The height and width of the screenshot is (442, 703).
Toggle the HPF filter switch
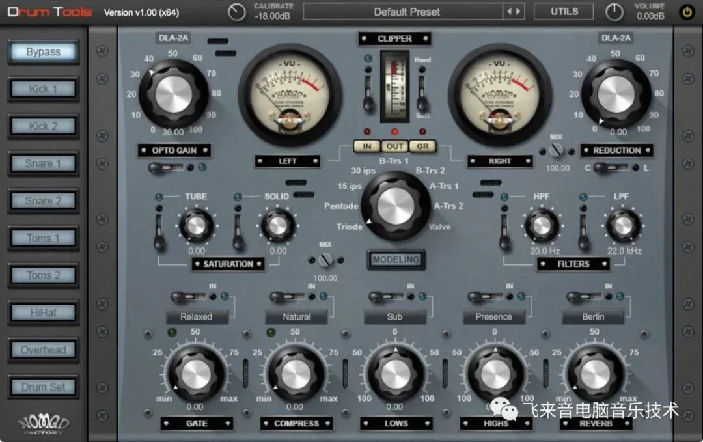click(x=504, y=231)
